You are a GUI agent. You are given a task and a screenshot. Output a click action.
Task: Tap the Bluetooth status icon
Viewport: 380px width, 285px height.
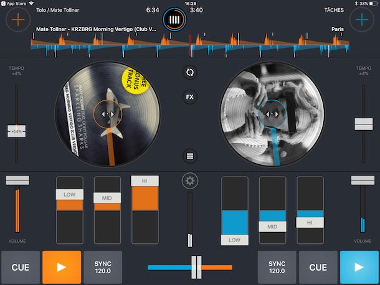(x=356, y=3)
